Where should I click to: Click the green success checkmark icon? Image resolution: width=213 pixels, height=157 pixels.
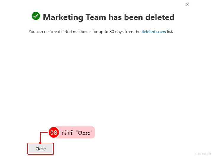36,16
